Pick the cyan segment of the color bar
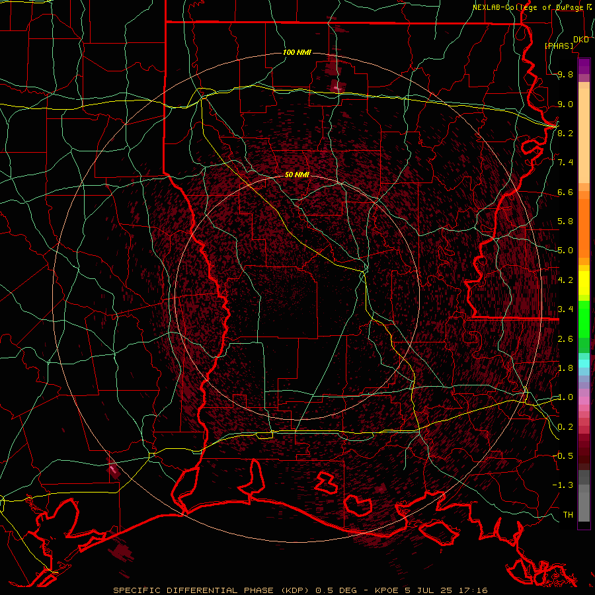The image size is (595, 595). (x=584, y=363)
